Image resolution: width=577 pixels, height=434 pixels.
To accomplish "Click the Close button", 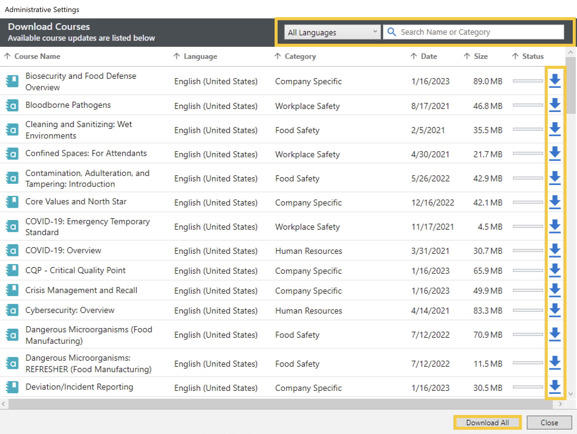I will point(549,423).
